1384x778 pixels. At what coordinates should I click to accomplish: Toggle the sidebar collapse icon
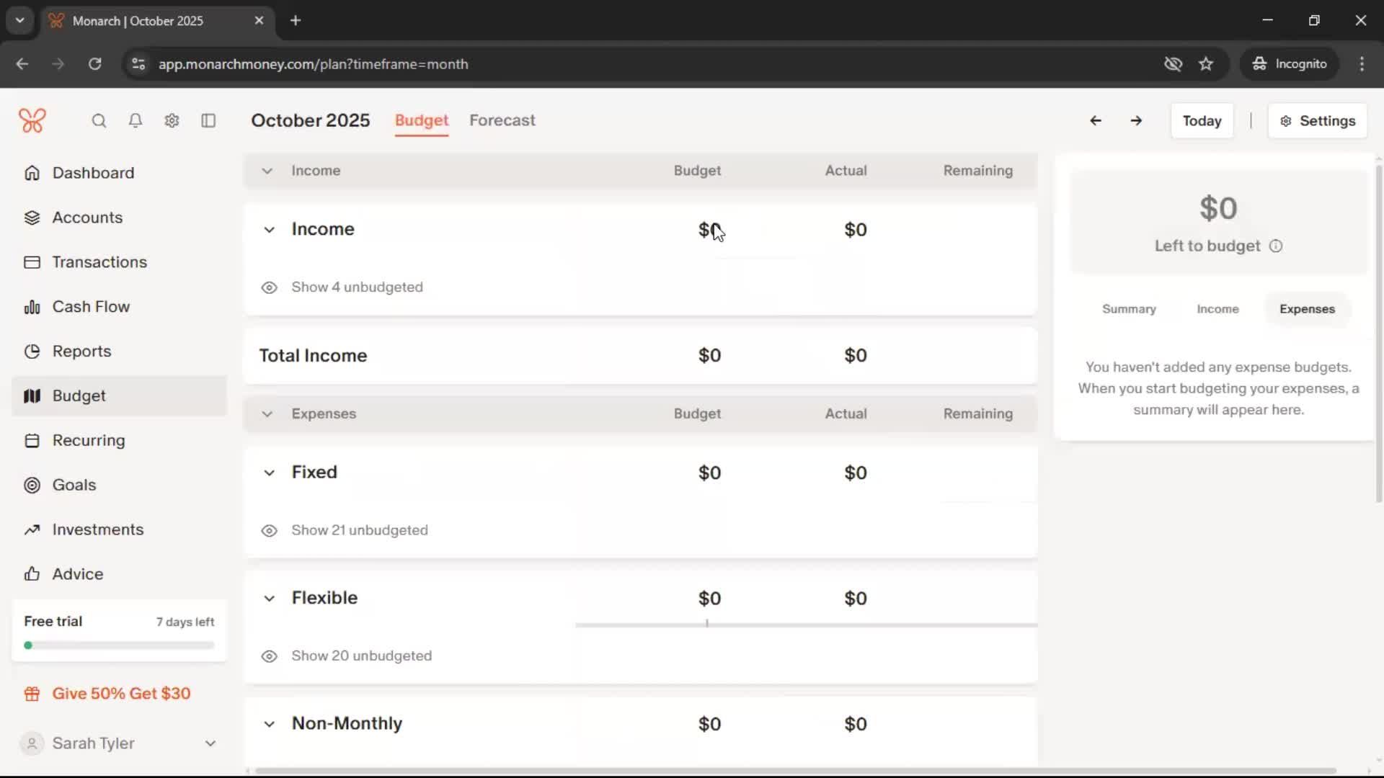click(x=208, y=121)
